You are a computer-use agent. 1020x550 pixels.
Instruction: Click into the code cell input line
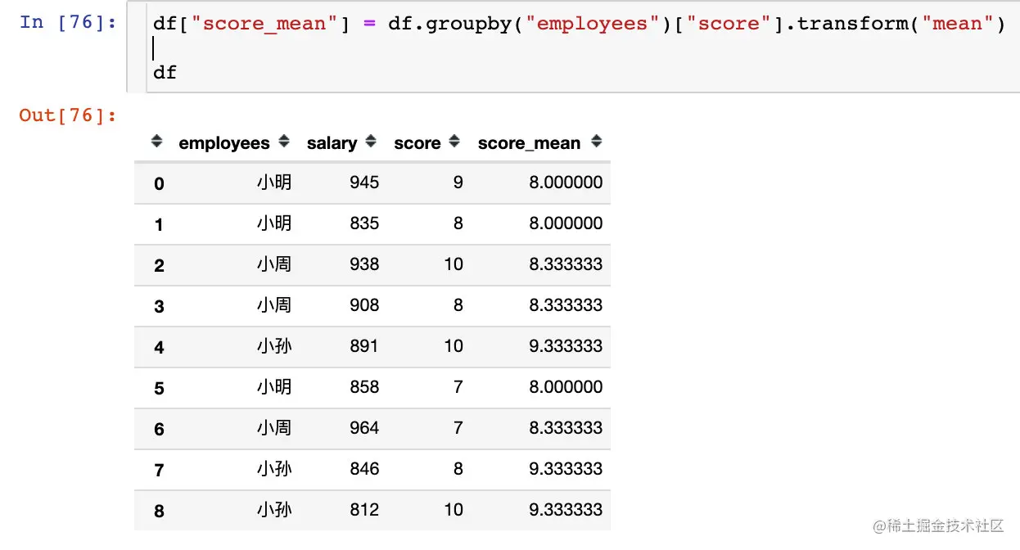coord(579,24)
